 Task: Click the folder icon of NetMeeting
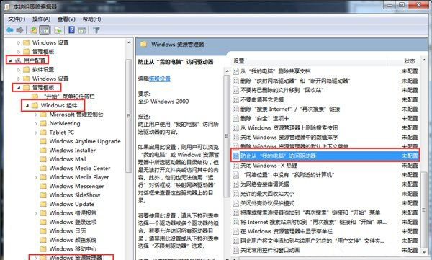(43, 123)
